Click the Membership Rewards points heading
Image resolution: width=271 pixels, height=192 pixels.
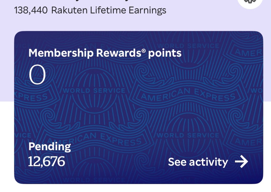[x=105, y=53]
